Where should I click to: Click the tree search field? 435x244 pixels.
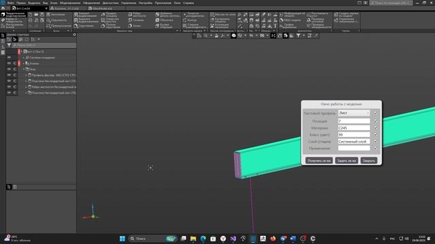(44, 45)
